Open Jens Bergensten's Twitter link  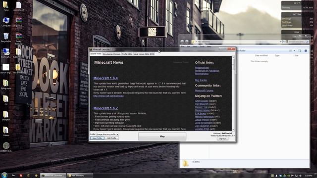pyautogui.click(x=204, y=123)
